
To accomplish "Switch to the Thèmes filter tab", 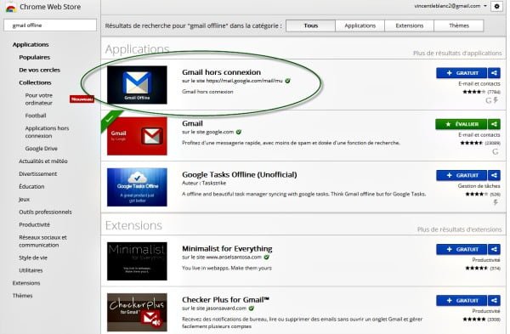I will tap(459, 25).
